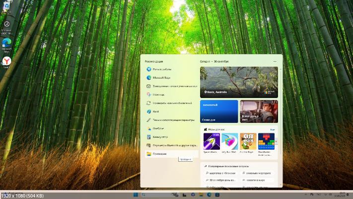The height and width of the screenshot is (199, 353).
Task: Select the Cut the Rope game tile
Action: pos(248,142)
